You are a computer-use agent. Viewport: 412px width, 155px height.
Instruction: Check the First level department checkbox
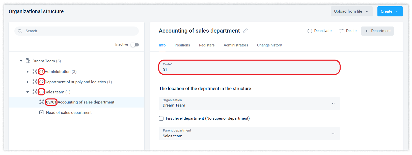pyautogui.click(x=161, y=118)
